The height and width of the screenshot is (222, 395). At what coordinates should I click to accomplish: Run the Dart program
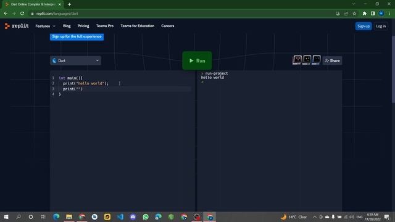[x=197, y=60]
